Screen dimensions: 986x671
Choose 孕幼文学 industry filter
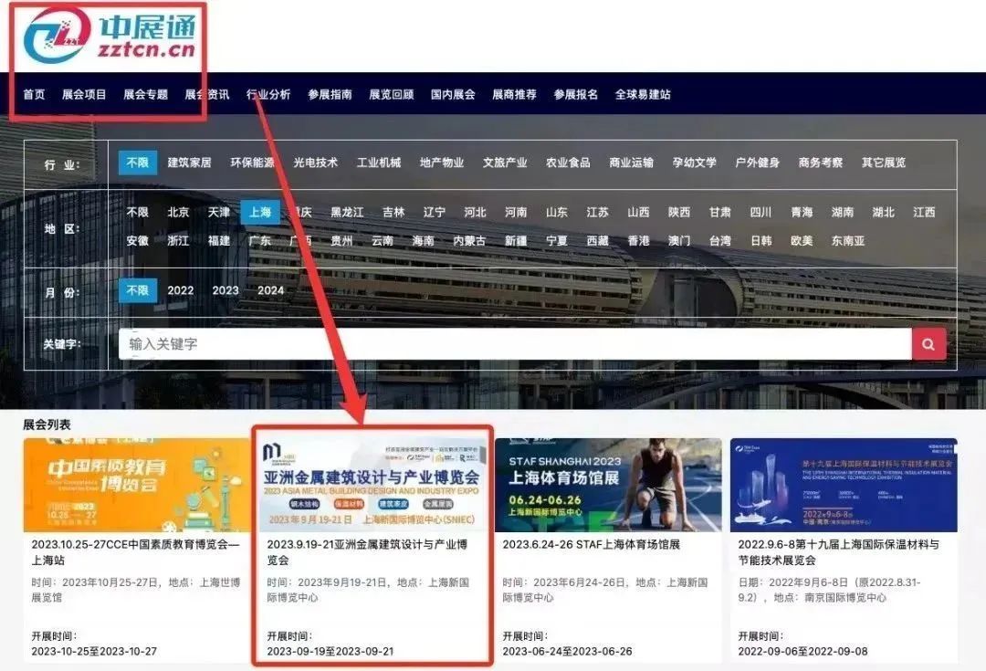694,163
